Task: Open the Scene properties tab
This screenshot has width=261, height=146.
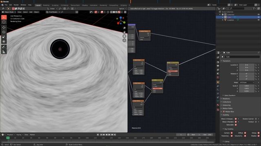Action: [218, 74]
